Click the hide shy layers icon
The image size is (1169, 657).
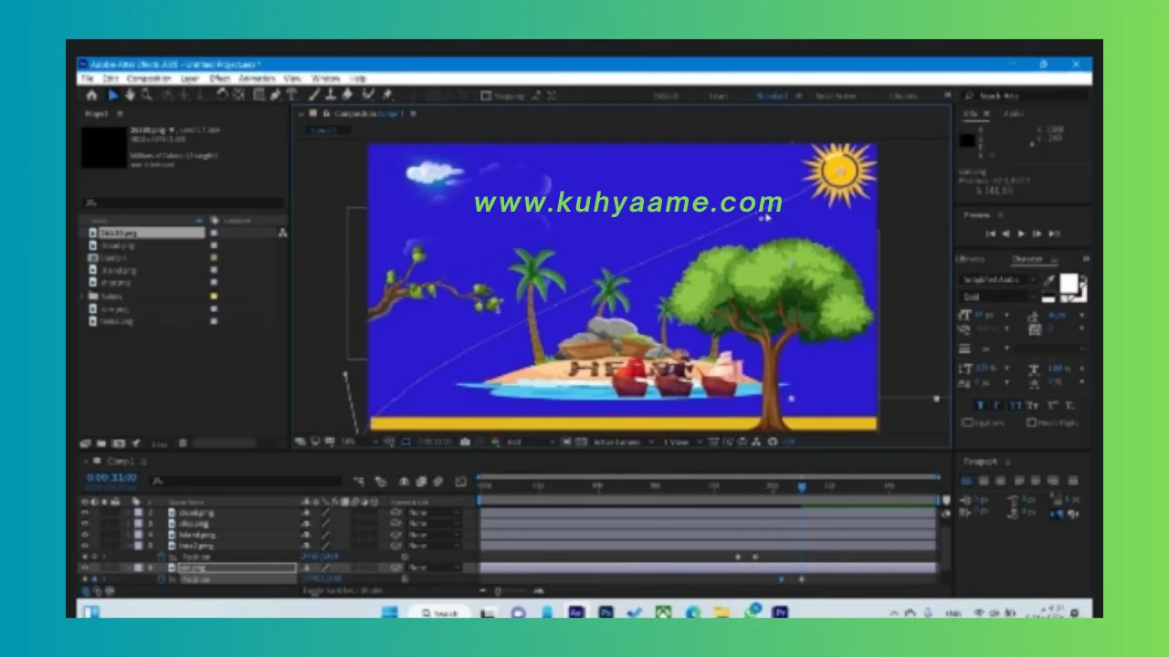point(405,482)
